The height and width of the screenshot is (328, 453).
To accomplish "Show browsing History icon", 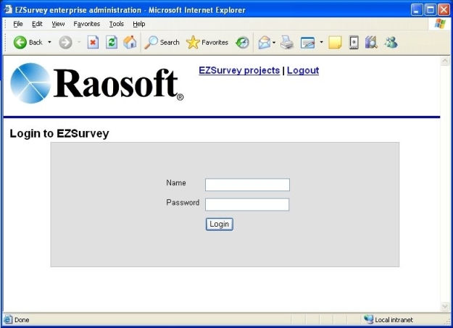I will point(242,43).
